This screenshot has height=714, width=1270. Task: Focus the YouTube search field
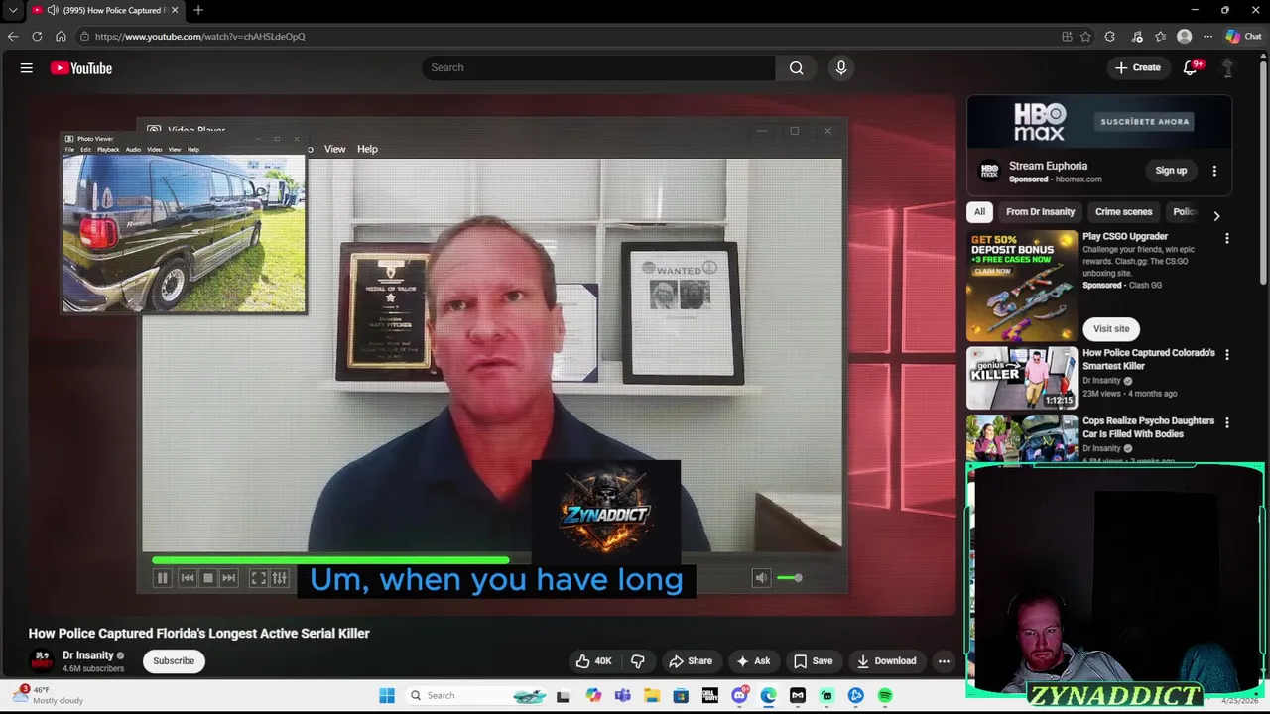tap(598, 67)
